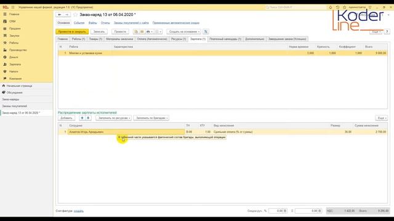
Task: Open Примененные автоматические скидки link
Action: (x=176, y=23)
